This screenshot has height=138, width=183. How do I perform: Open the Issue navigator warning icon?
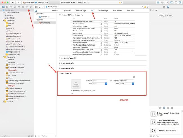pos(15,7)
